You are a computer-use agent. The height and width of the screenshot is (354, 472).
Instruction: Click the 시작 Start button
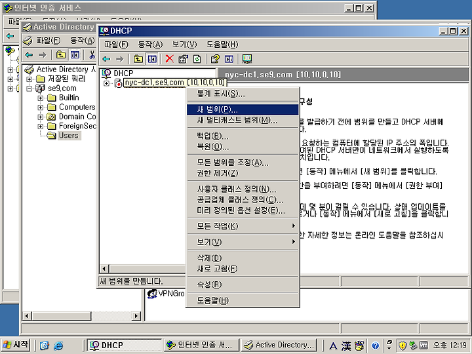coord(15,345)
